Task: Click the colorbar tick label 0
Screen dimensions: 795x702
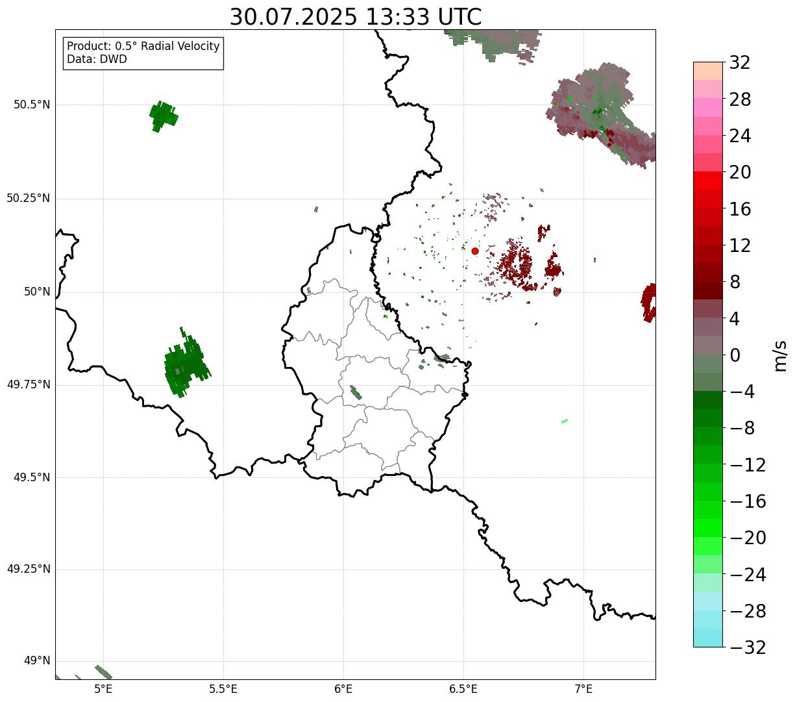Action: tap(735, 355)
